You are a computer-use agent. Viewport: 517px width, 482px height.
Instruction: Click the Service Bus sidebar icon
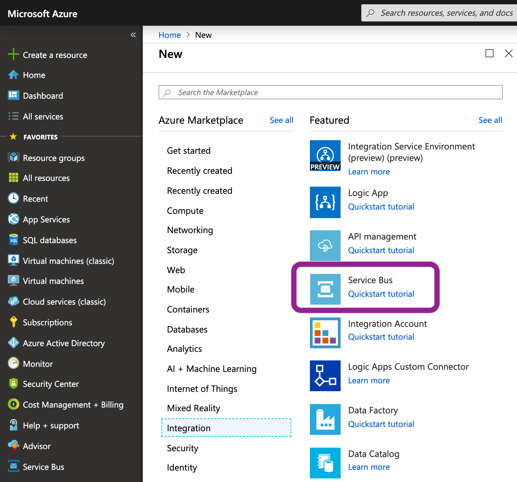point(13,466)
